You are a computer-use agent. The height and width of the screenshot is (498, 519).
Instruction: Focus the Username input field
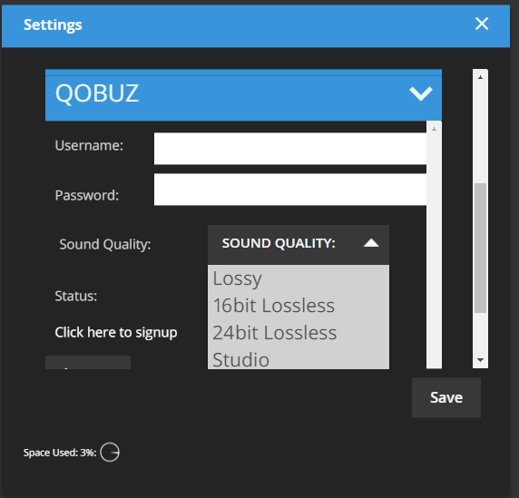[290, 149]
